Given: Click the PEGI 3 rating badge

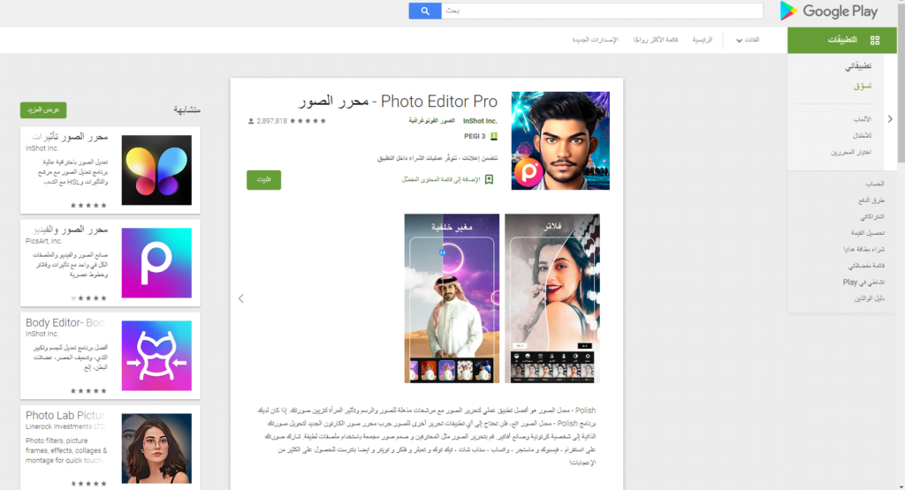Looking at the screenshot, I should point(494,136).
